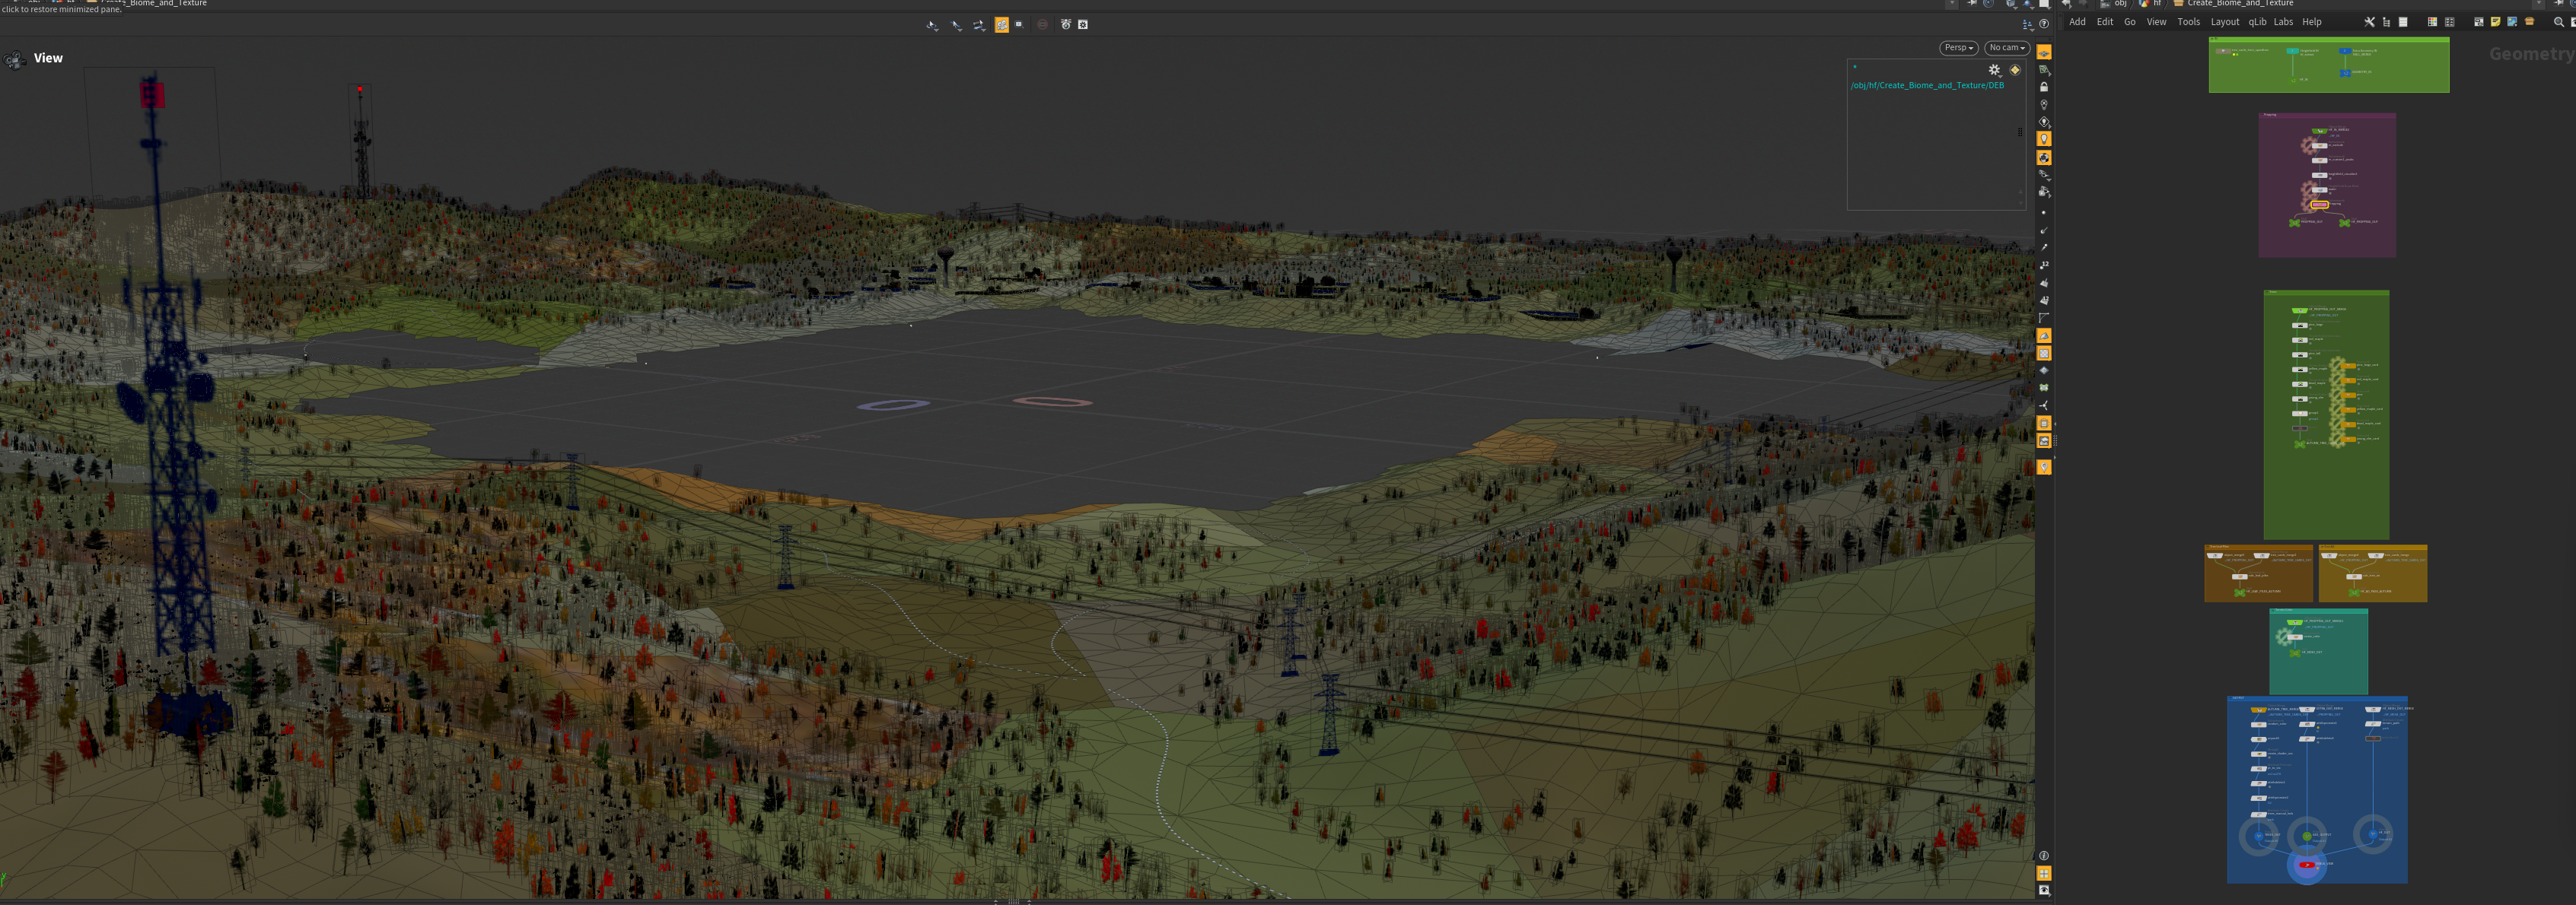Open the network editor tool menu wrench
The image size is (2576, 905).
click(x=2368, y=22)
